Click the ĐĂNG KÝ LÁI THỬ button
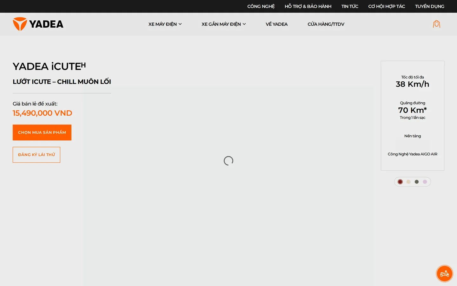Viewport: 457px width, 286px height. point(36,155)
